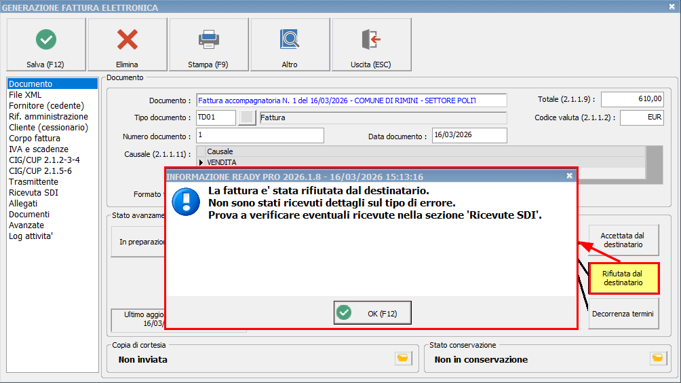Open Fornitore (cedente) section
The image size is (681, 383).
46,106
